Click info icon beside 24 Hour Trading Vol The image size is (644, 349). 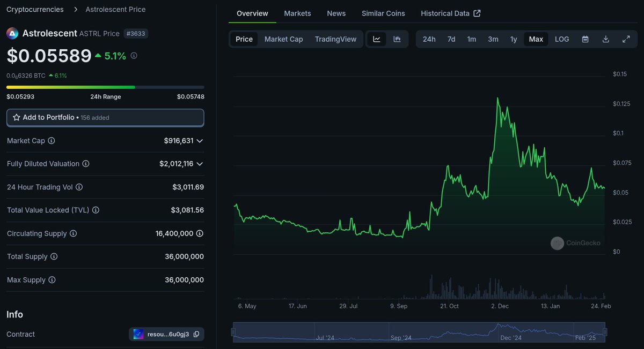tap(79, 187)
